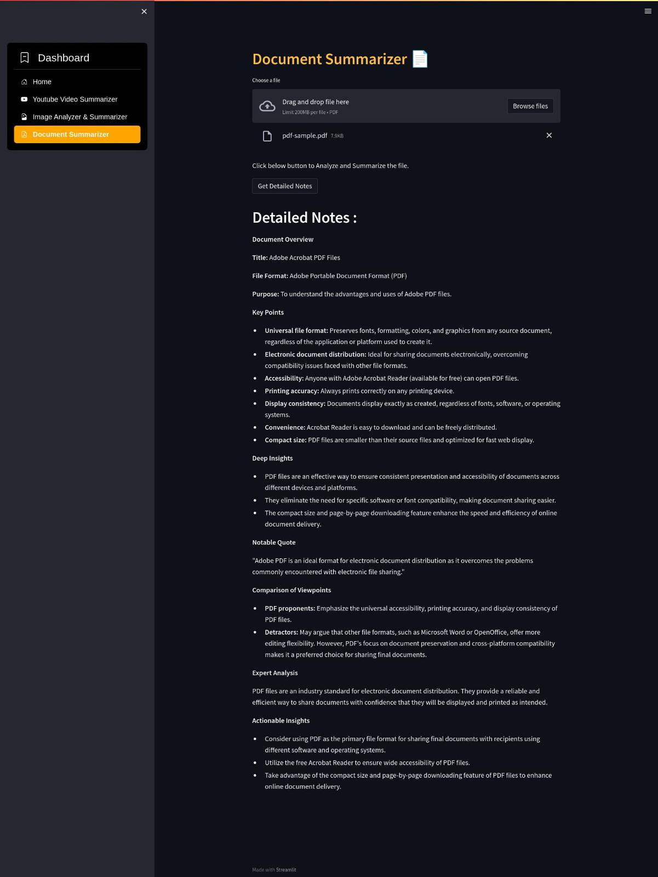
Task: Switch to Youtube Video Summarizer page
Action: 75,99
